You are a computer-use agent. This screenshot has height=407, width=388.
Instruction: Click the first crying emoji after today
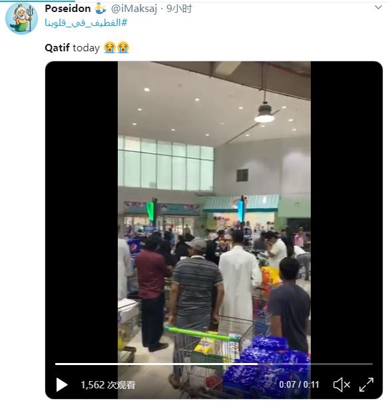coord(109,48)
